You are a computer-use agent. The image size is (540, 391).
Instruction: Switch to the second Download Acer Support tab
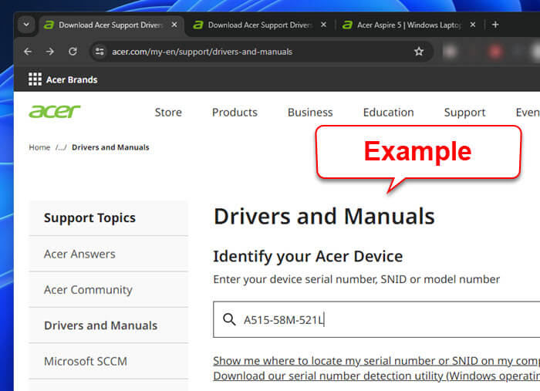pyautogui.click(x=259, y=25)
